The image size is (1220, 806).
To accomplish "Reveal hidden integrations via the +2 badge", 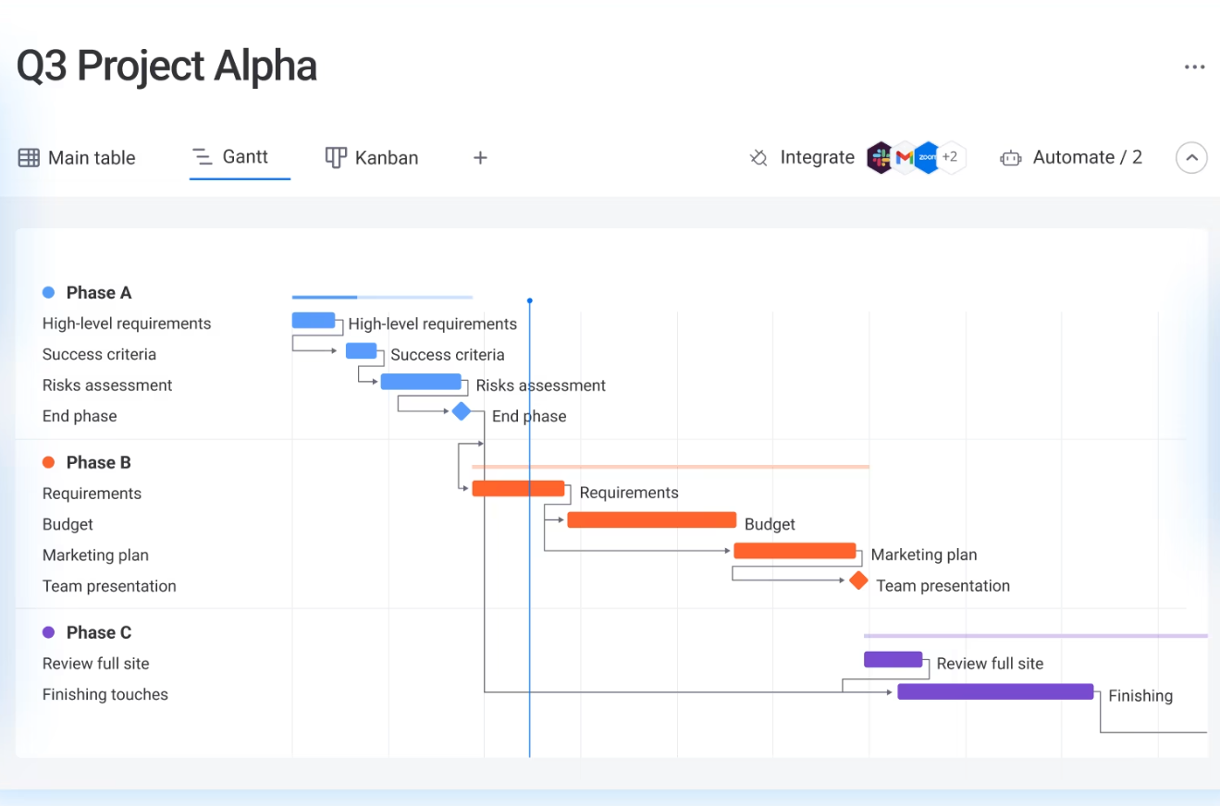I will (951, 157).
